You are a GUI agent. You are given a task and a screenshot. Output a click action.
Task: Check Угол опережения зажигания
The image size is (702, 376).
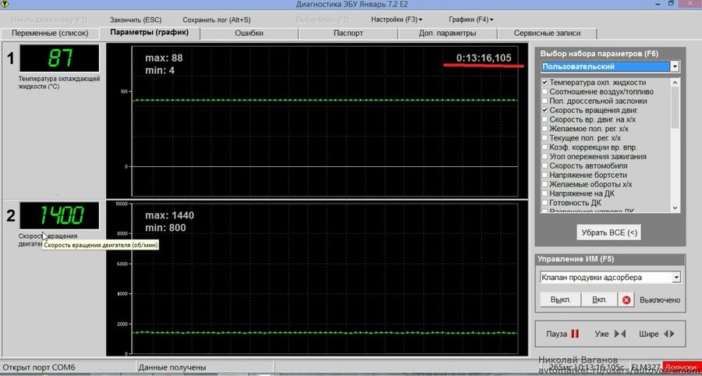545,156
